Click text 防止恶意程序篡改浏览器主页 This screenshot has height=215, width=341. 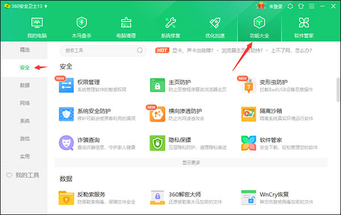(x=197, y=90)
